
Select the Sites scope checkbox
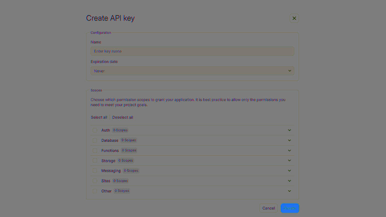tap(95, 181)
